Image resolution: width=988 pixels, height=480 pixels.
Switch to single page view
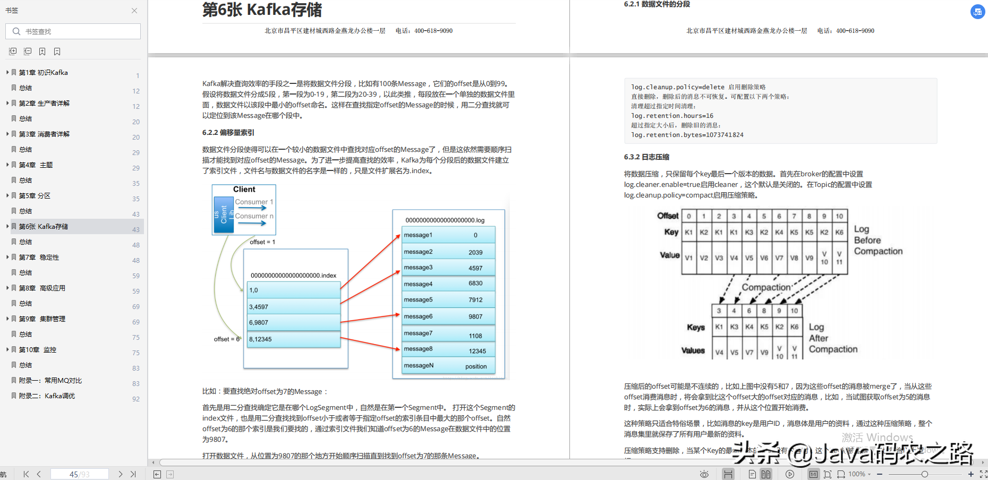click(x=752, y=474)
